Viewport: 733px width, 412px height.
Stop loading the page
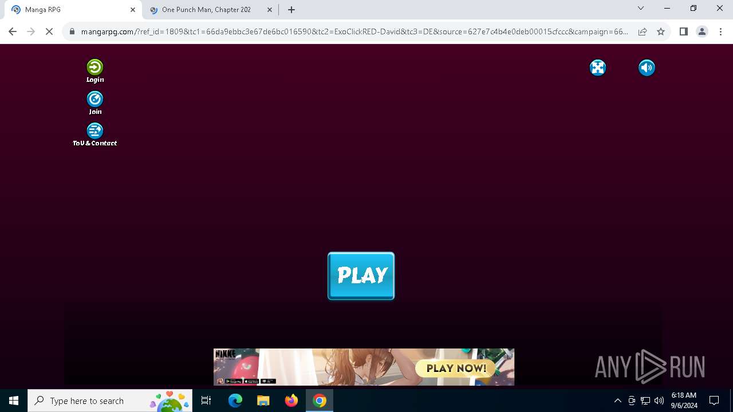[x=49, y=31]
